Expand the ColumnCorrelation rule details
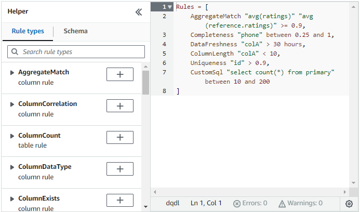 [x=12, y=104]
